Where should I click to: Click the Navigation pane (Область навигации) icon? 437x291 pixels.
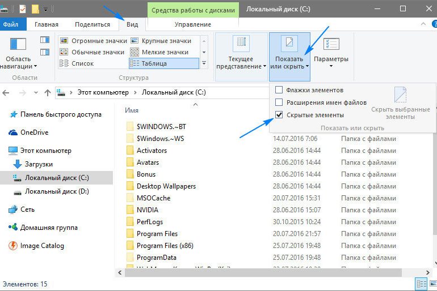18,45
